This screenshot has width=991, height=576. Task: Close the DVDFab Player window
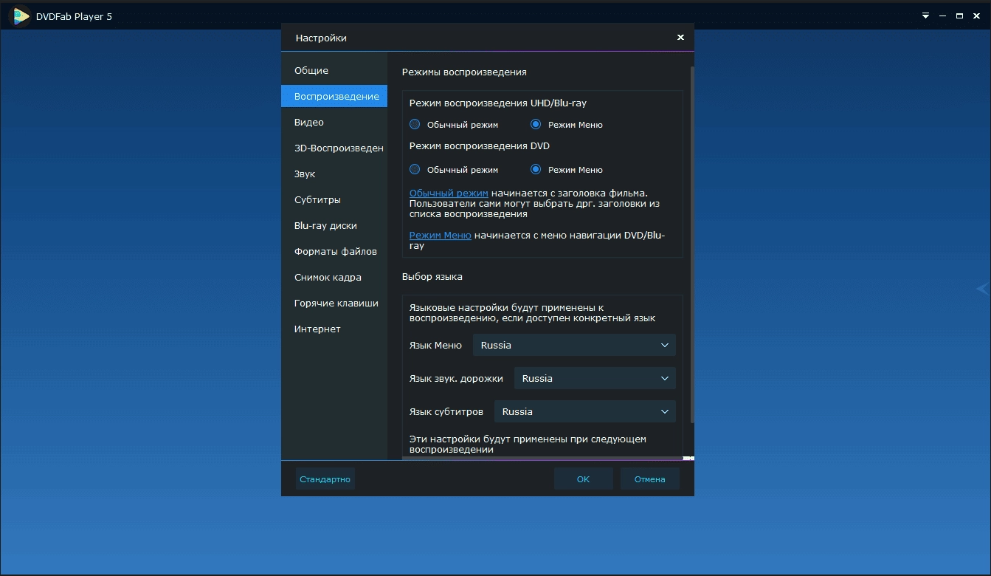[x=976, y=16]
